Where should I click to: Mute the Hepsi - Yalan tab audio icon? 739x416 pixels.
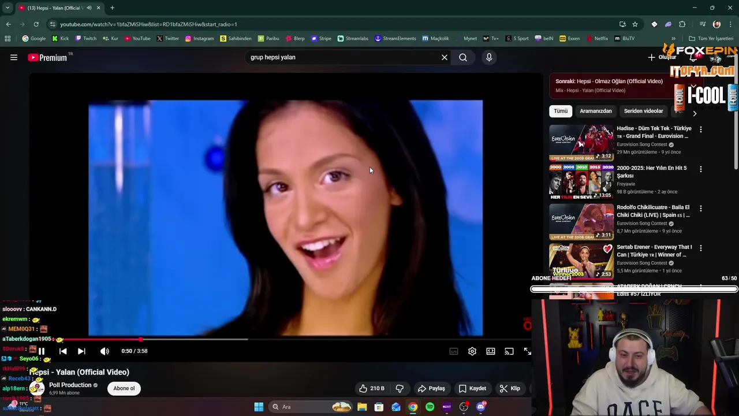pos(89,8)
